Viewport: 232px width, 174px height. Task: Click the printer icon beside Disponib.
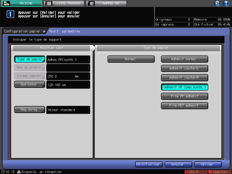[19, 172]
